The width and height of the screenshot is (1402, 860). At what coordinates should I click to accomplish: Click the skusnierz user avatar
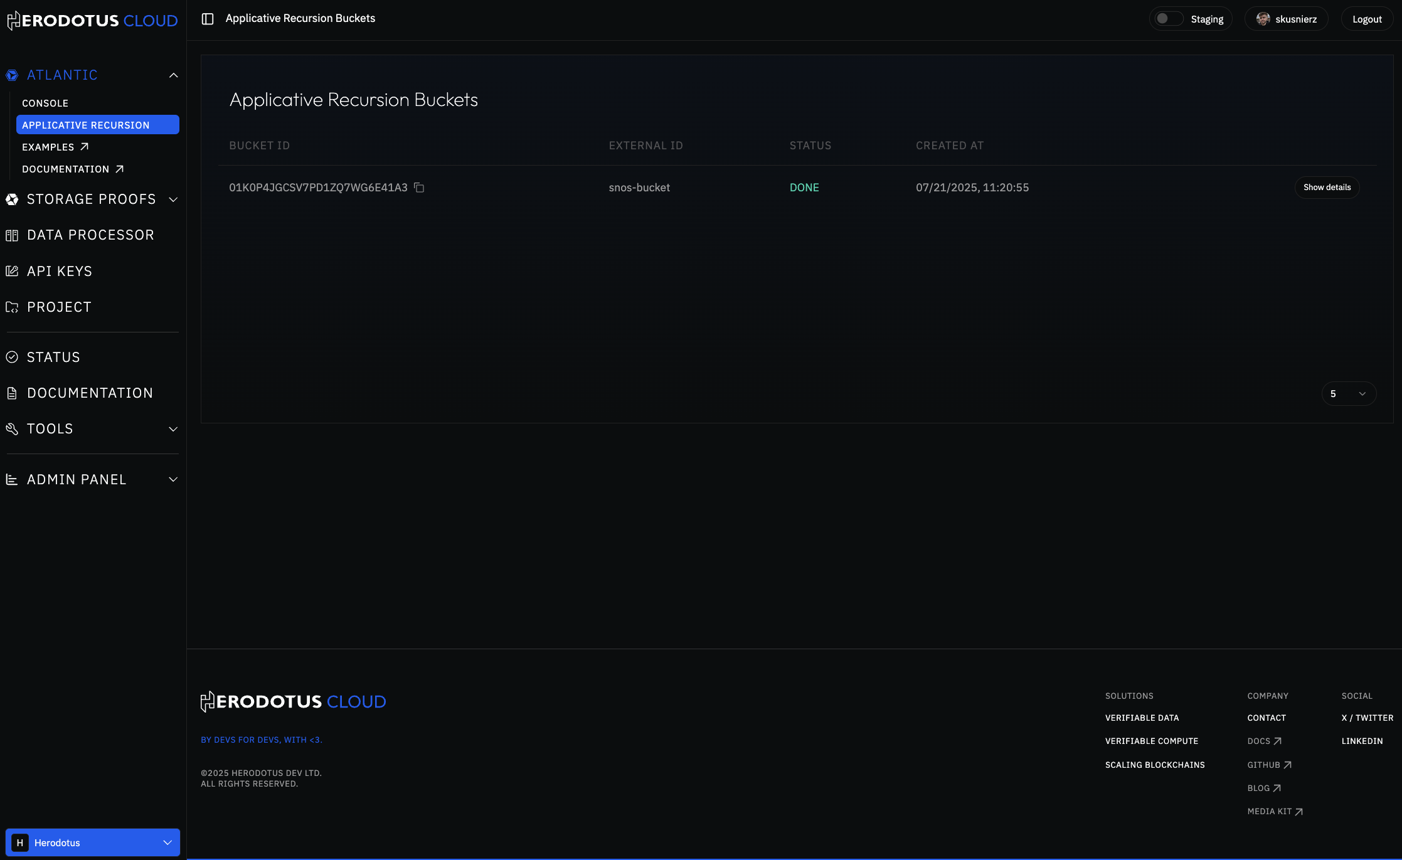[x=1263, y=19]
